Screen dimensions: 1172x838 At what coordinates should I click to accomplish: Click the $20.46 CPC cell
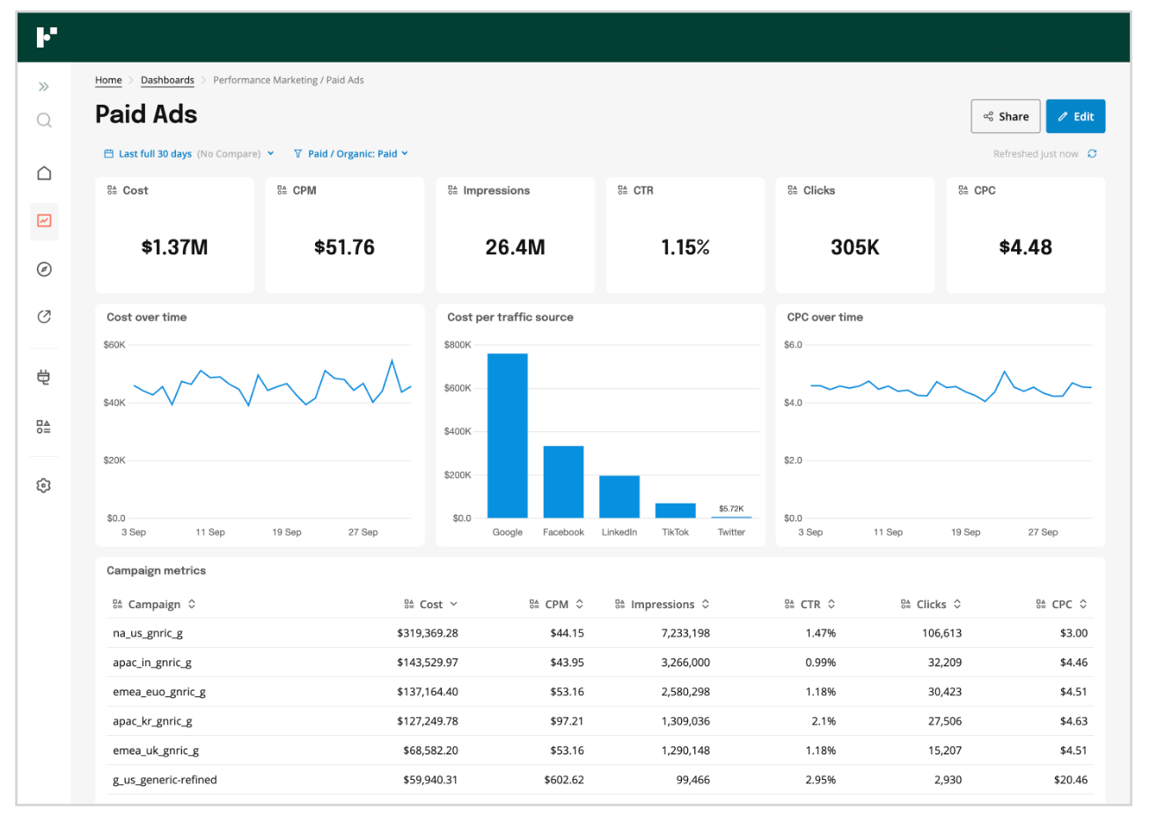point(1071,780)
